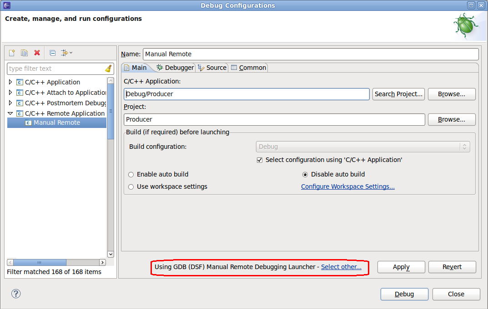Select Use workspace settings radio button
Viewport: 488px width, 309px height.
click(131, 186)
